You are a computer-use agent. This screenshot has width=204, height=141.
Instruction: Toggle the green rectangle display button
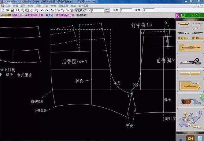pos(183,15)
